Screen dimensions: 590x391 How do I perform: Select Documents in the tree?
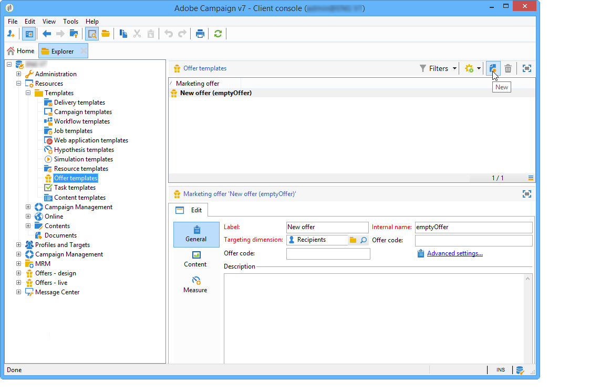(60, 235)
